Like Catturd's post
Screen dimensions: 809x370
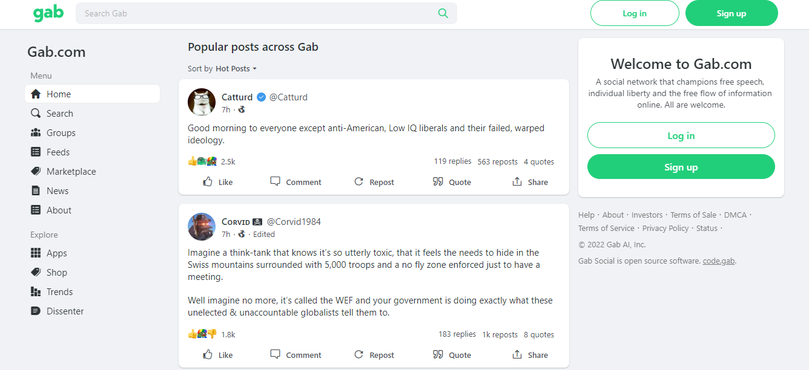218,182
